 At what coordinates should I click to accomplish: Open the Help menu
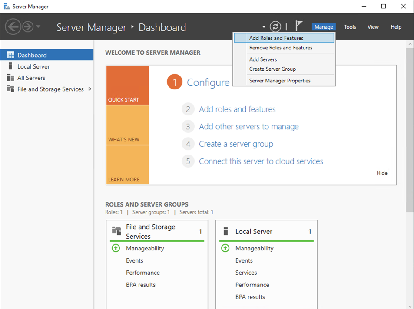[x=396, y=27]
